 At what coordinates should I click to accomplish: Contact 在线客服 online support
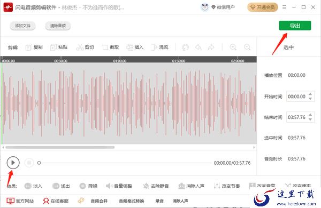56,201
